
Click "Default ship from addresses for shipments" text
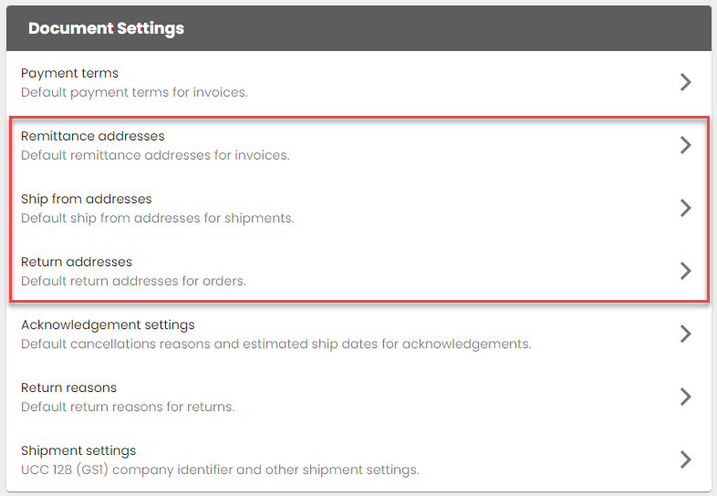tap(157, 218)
